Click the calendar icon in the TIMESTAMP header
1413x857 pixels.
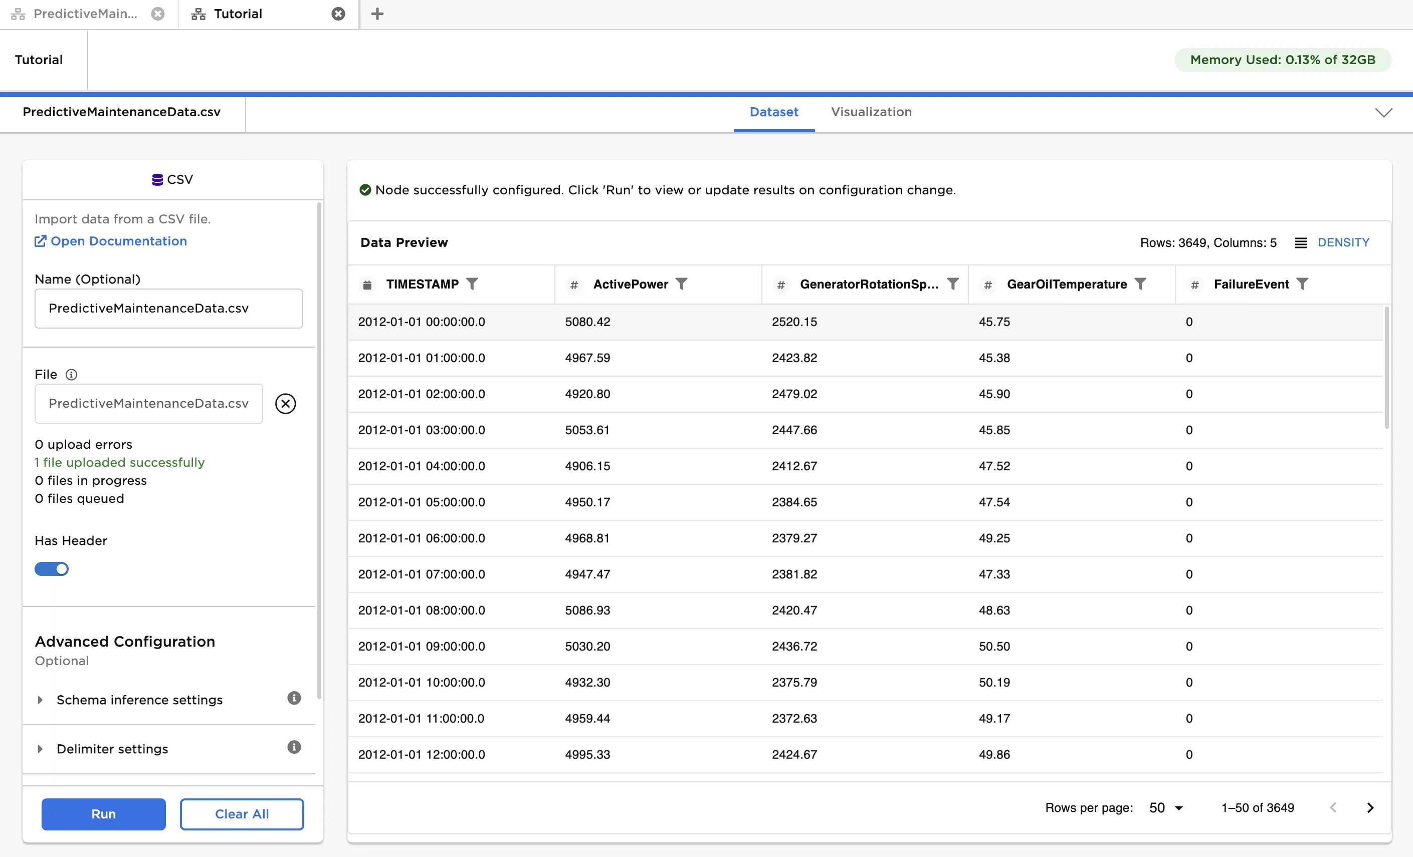[x=367, y=284]
